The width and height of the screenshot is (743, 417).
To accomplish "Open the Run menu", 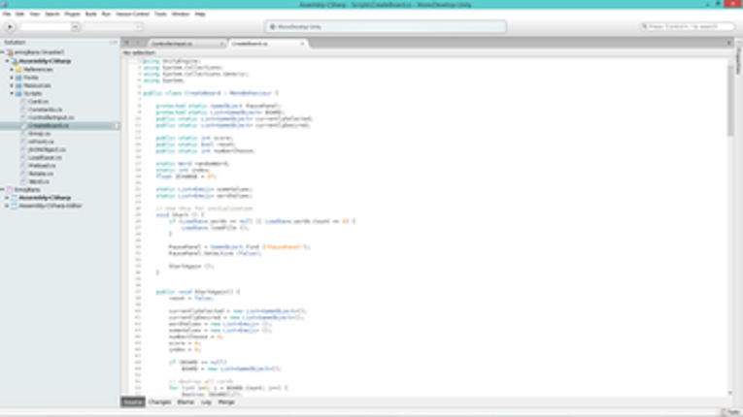I will (x=106, y=15).
